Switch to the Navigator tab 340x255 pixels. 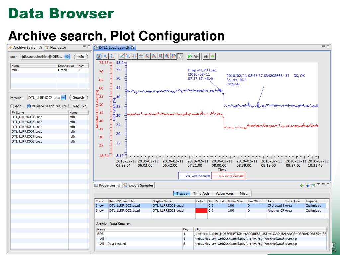[56, 47]
